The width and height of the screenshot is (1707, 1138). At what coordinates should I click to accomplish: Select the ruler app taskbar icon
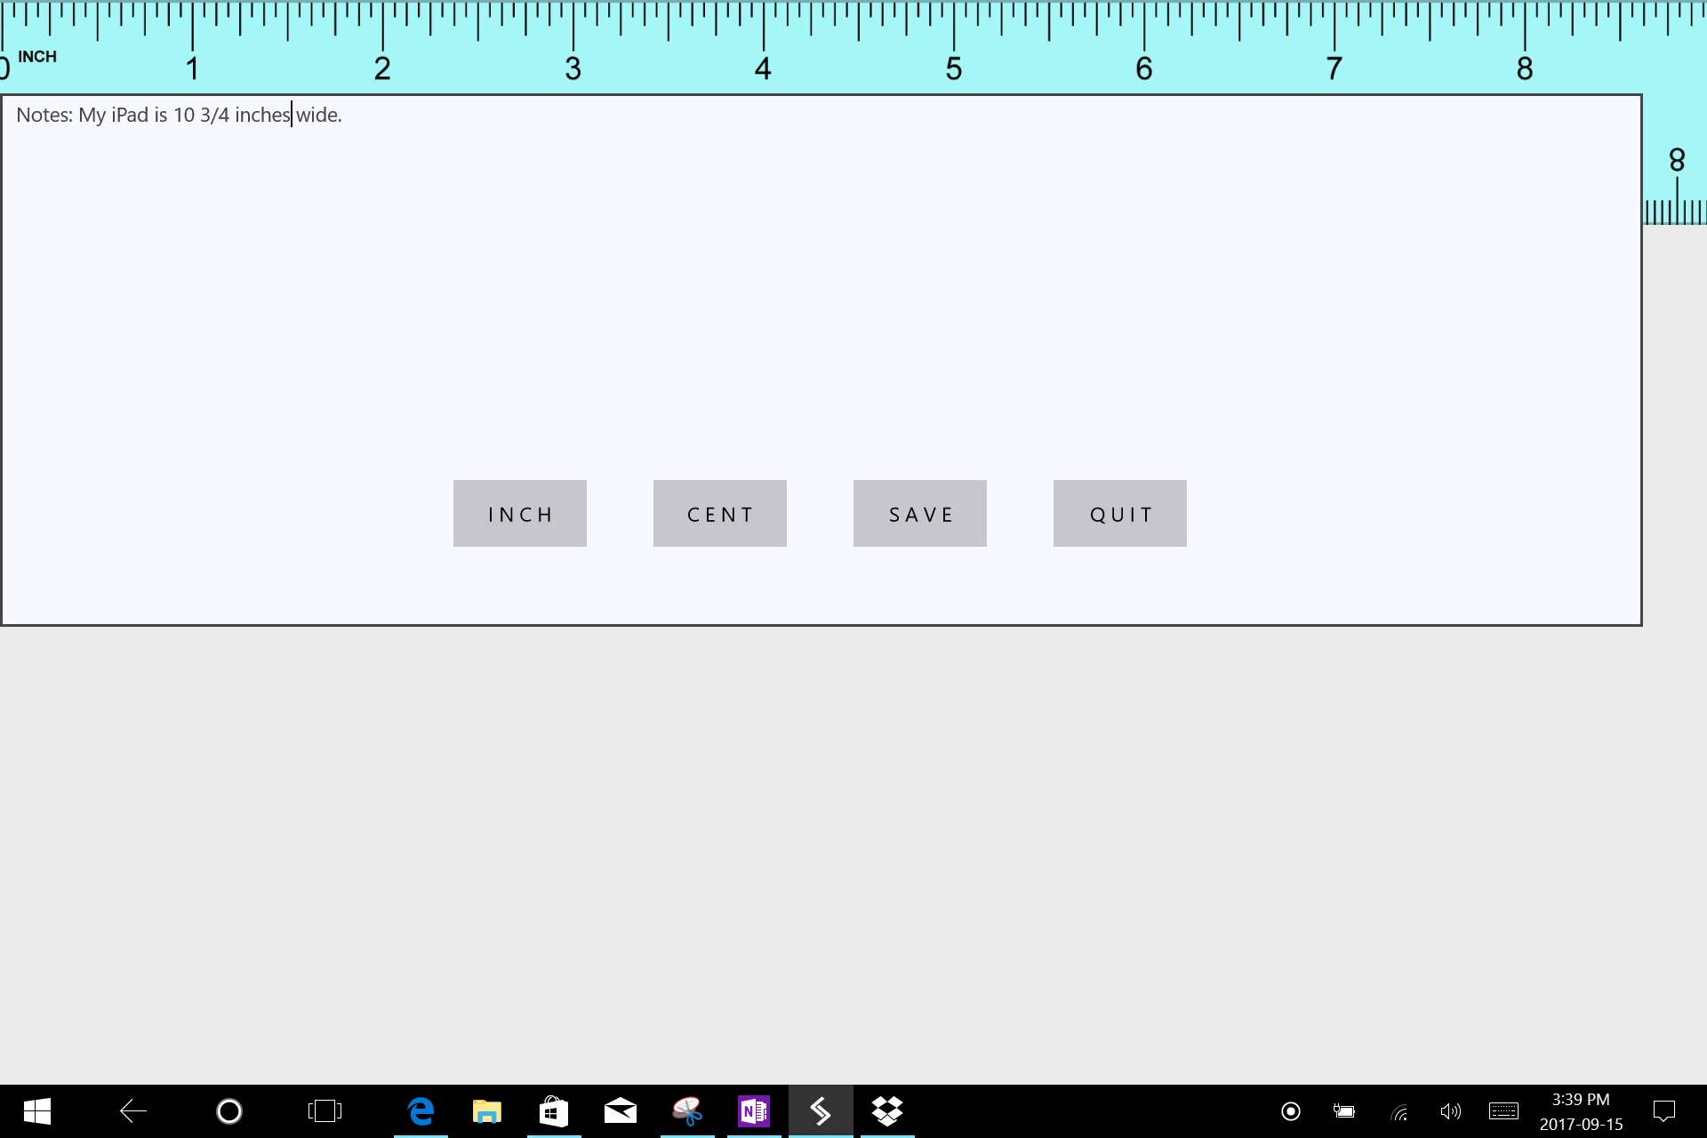click(821, 1111)
